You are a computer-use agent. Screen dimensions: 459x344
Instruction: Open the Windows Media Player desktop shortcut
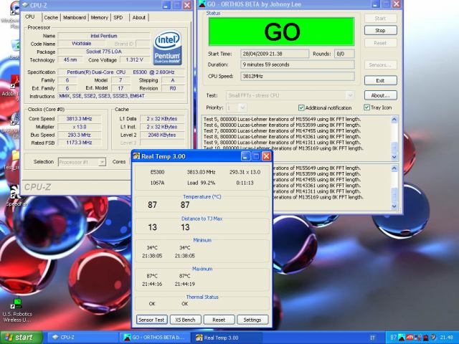coord(13,14)
